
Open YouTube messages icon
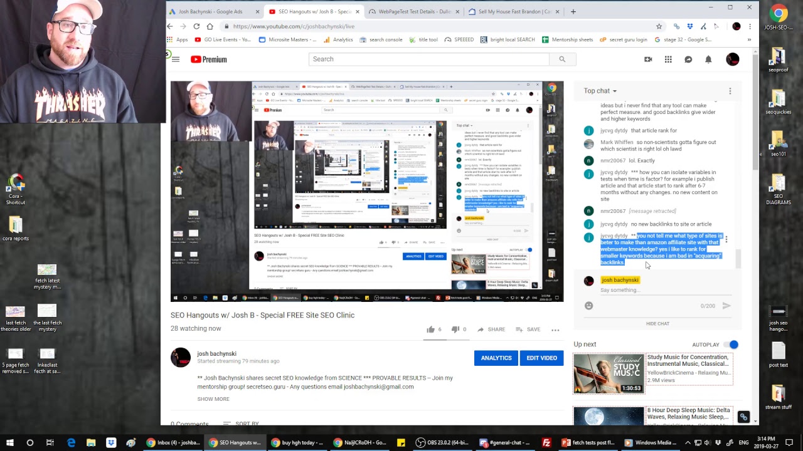[688, 60]
